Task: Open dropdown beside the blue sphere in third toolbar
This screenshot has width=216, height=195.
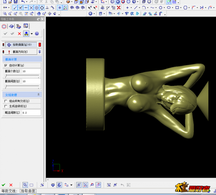Action: 94,14
